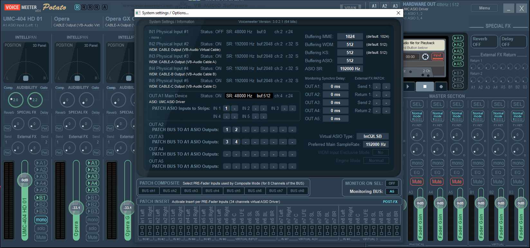The width and height of the screenshot is (530, 248).
Task: Stop the cassette recorder
Action: (424, 86)
